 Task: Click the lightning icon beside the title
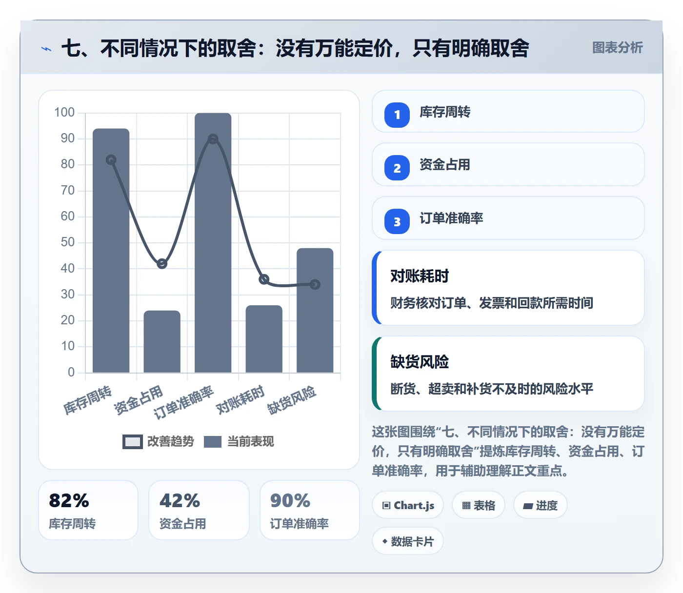46,49
